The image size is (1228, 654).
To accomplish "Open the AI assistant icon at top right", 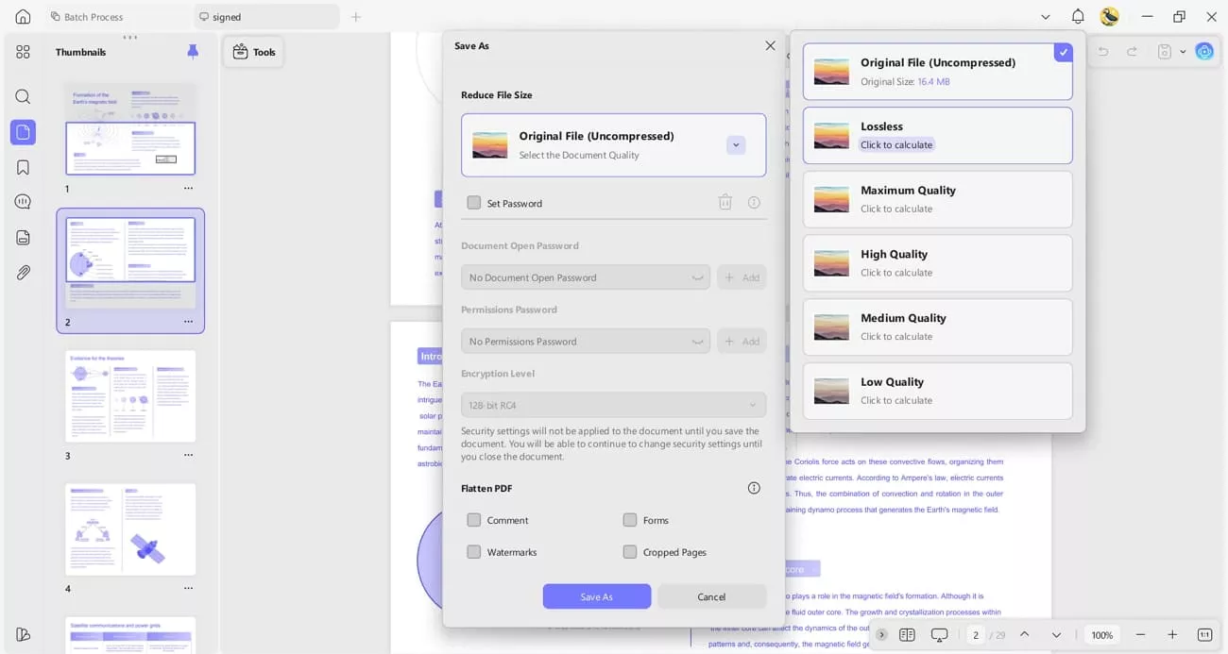I will click(1204, 51).
